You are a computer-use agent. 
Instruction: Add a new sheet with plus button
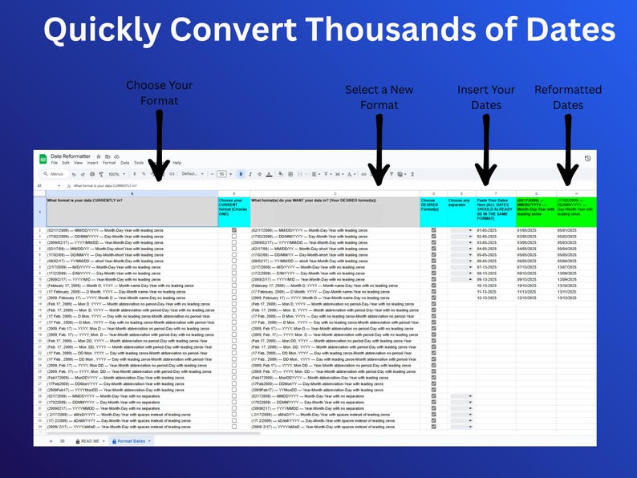(51, 441)
